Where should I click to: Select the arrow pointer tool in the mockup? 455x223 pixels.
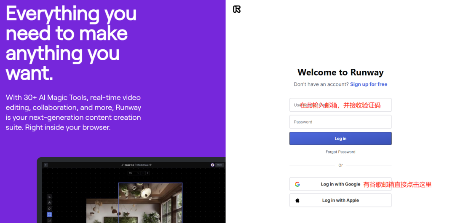point(49,197)
